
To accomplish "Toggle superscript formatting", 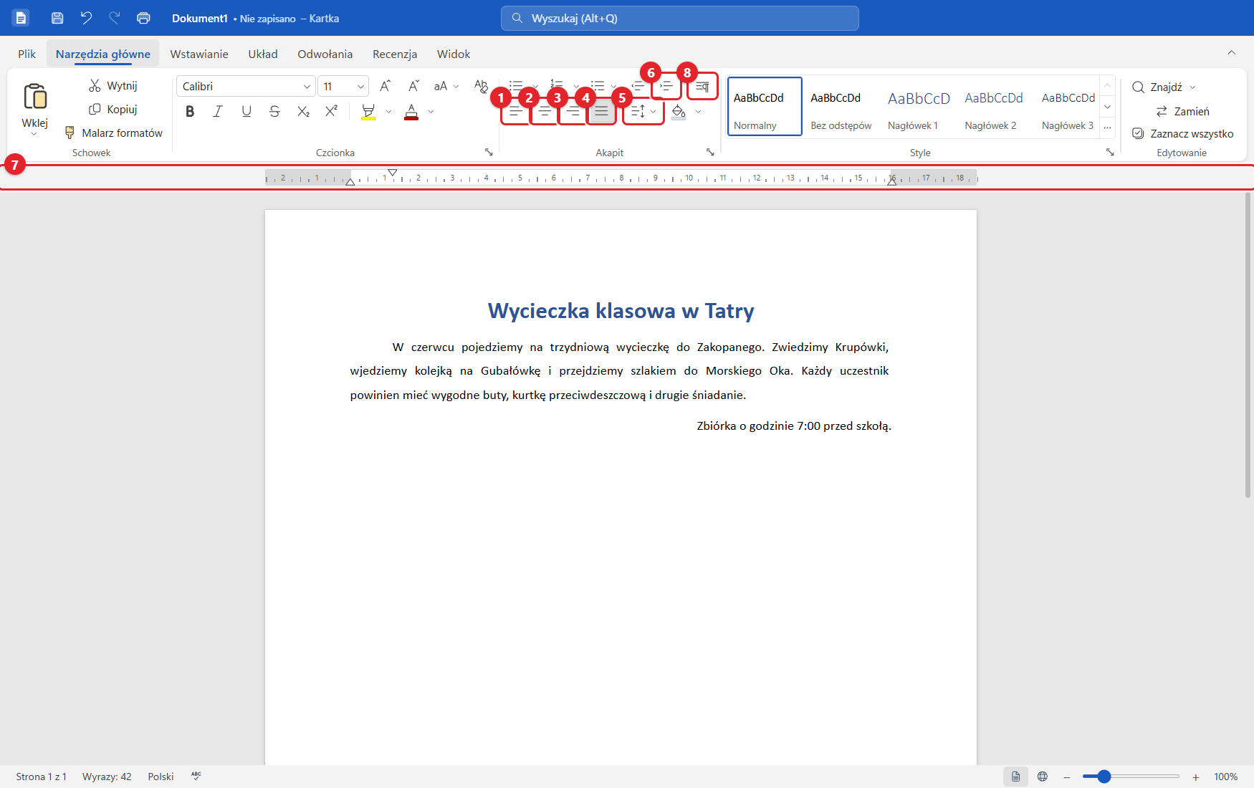I will pos(331,111).
